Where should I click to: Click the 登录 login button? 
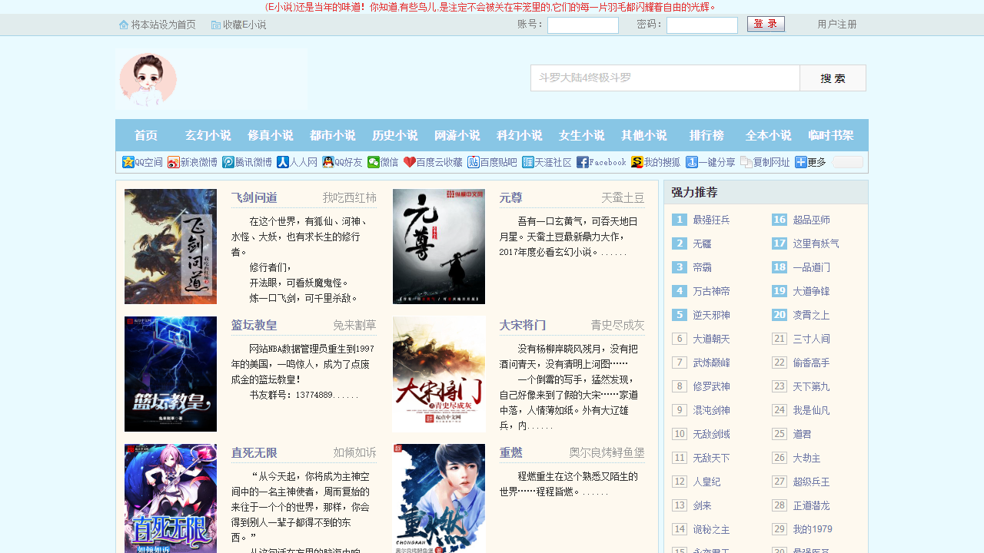point(766,24)
